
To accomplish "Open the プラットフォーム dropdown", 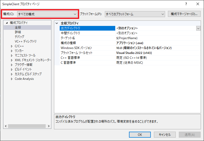I will (x=135, y=14).
